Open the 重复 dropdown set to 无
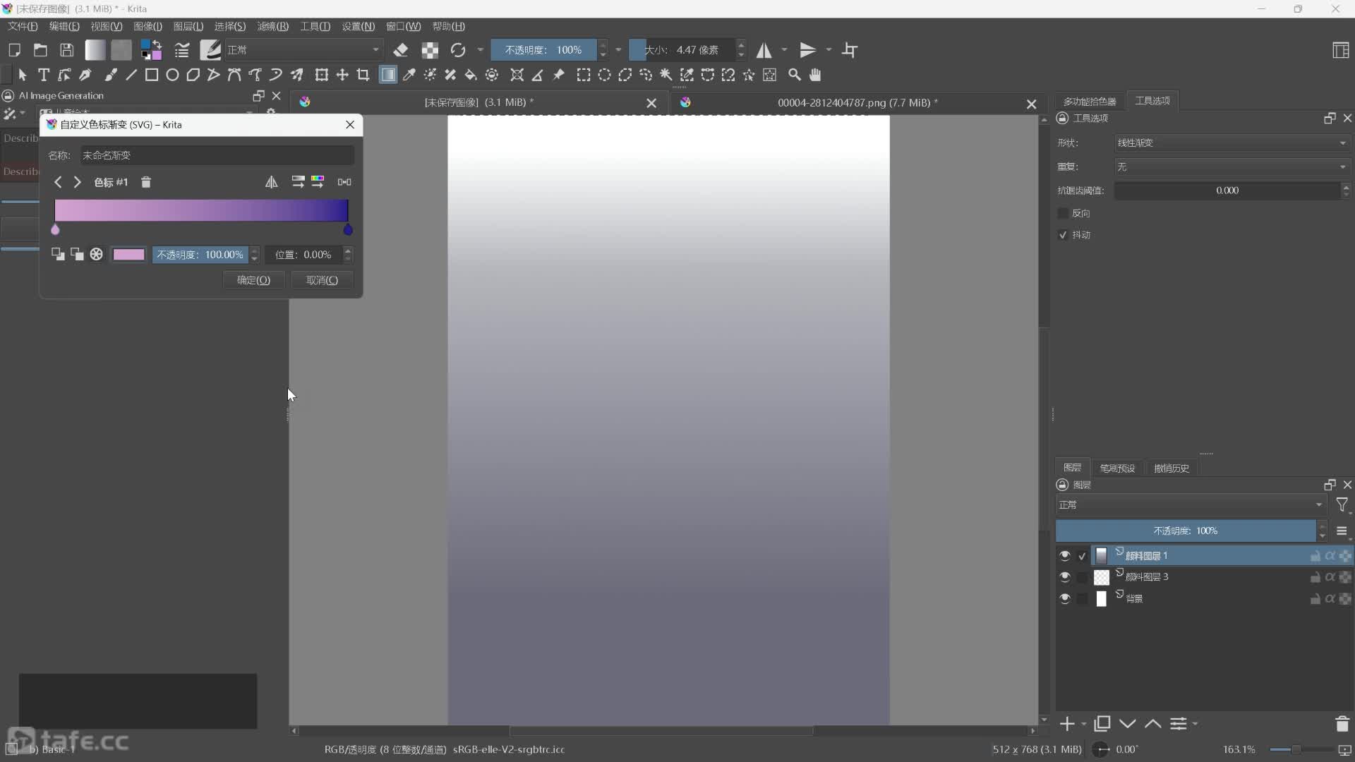The image size is (1355, 762). [x=1231, y=167]
